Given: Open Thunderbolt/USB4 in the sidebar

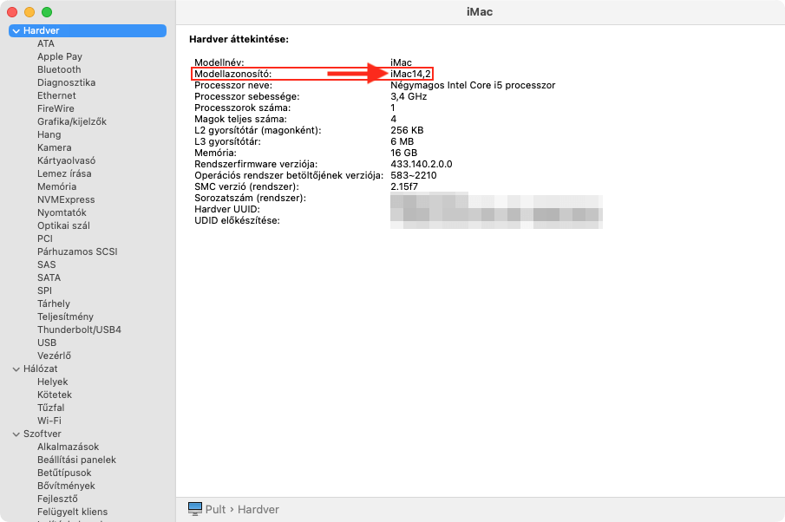Looking at the screenshot, I should coord(79,330).
